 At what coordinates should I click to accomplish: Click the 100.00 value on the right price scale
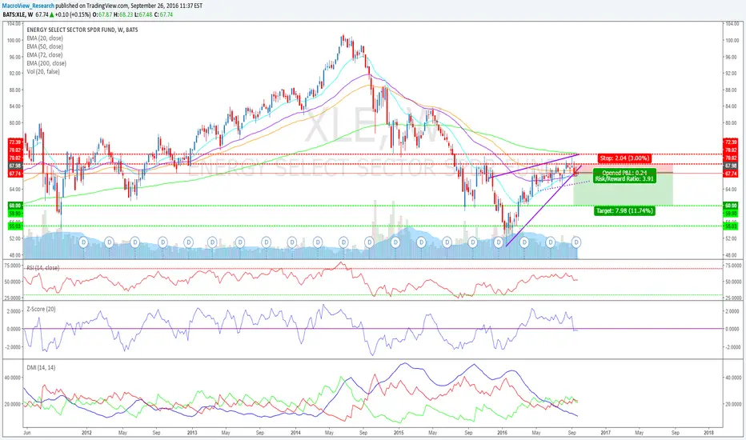pos(732,41)
